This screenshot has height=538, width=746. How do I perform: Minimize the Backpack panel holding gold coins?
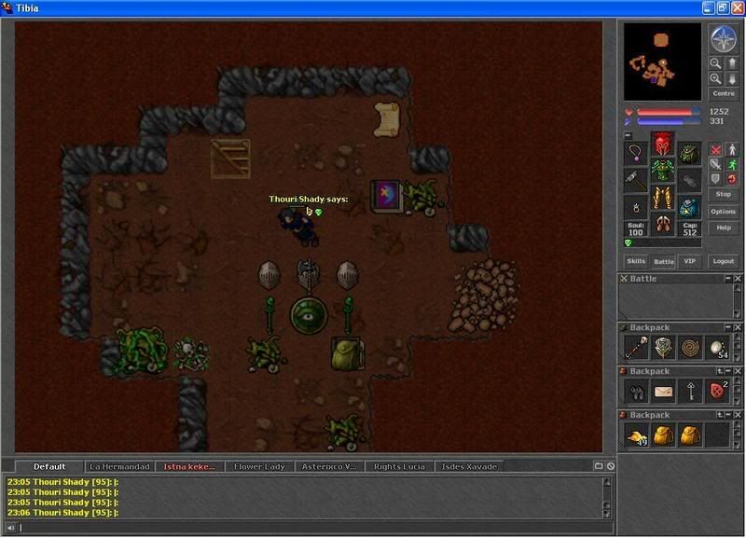[728, 415]
